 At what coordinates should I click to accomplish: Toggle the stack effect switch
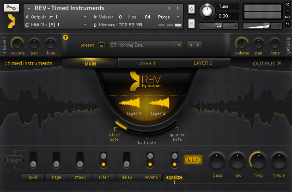coord(80,160)
